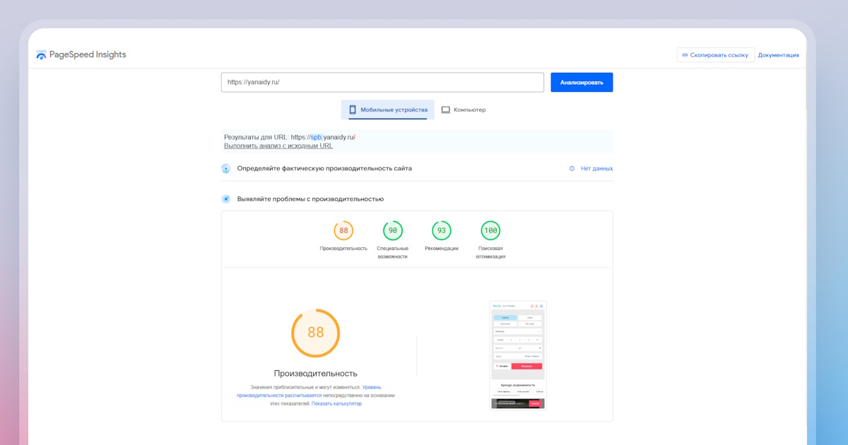
Task: Copy the link with "Скопировать ссылку"
Action: point(715,55)
